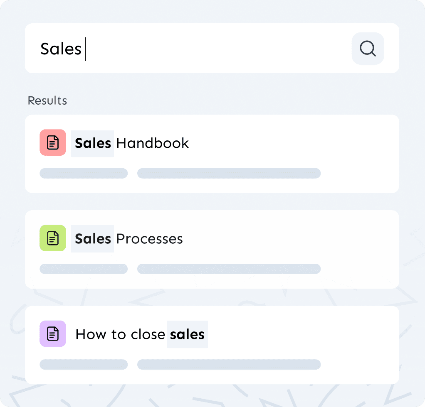This screenshot has height=407, width=425.
Task: Click the short preview bar under Sales Handbook
Action: click(83, 173)
